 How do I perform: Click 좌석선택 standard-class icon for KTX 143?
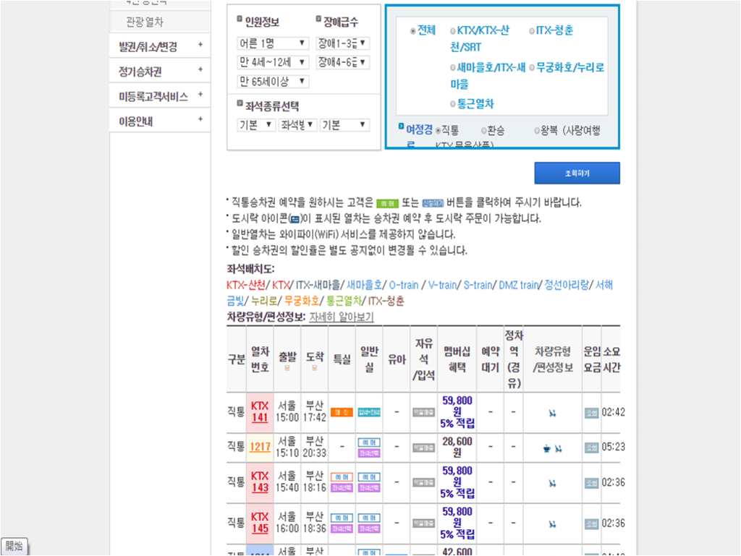[369, 488]
